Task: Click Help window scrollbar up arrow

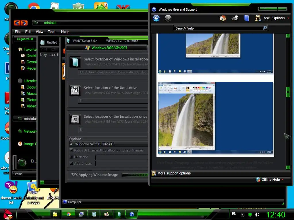Action: click(x=288, y=36)
